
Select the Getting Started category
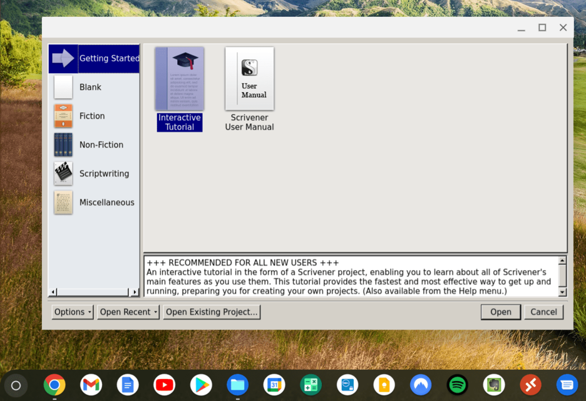click(x=94, y=58)
